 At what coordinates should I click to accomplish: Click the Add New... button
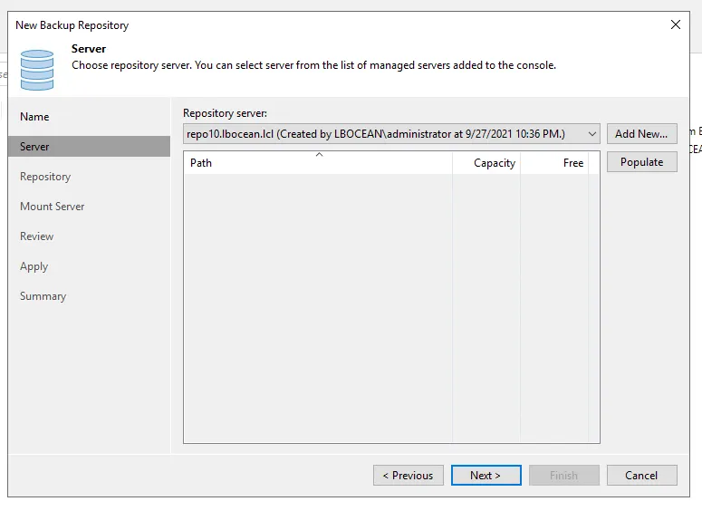click(641, 134)
